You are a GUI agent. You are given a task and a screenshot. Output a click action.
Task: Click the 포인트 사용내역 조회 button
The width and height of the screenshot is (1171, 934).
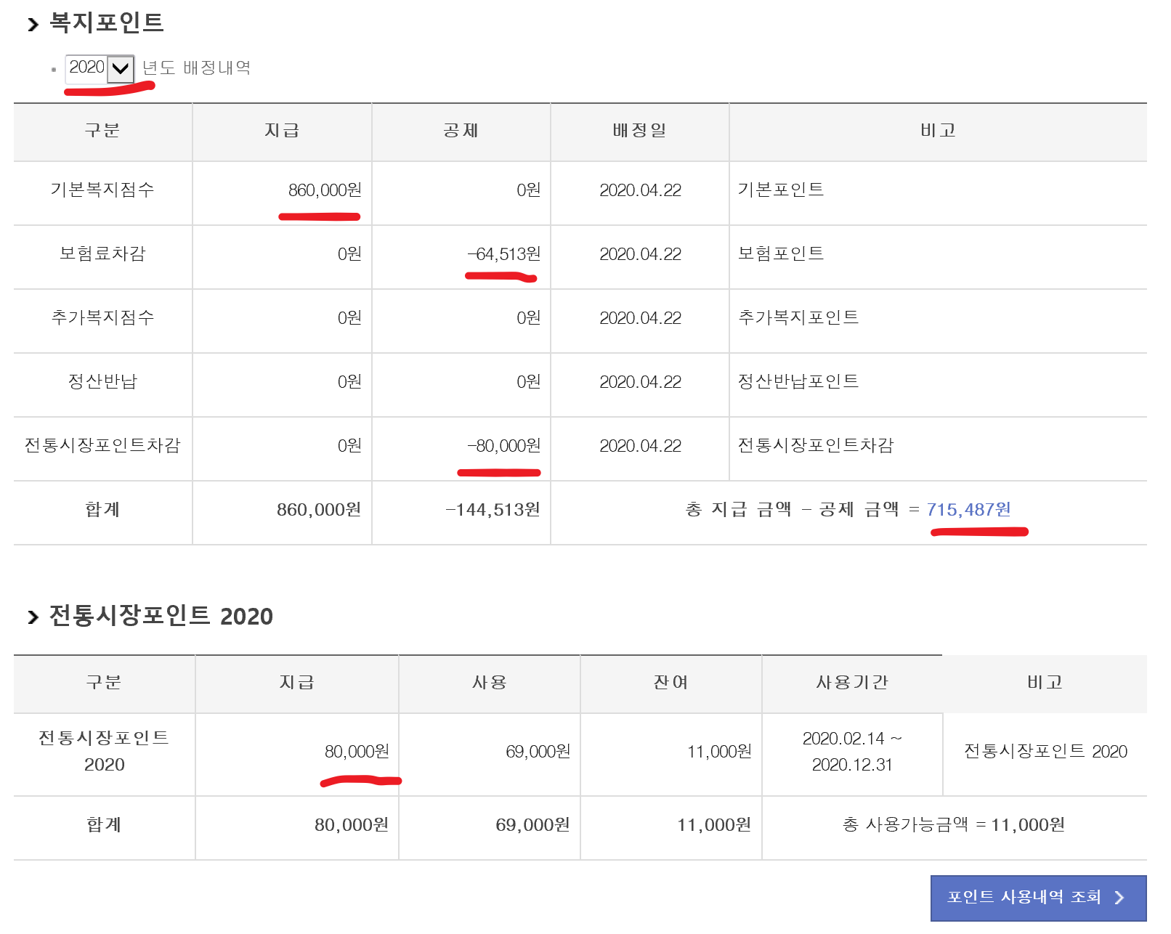click(1038, 898)
